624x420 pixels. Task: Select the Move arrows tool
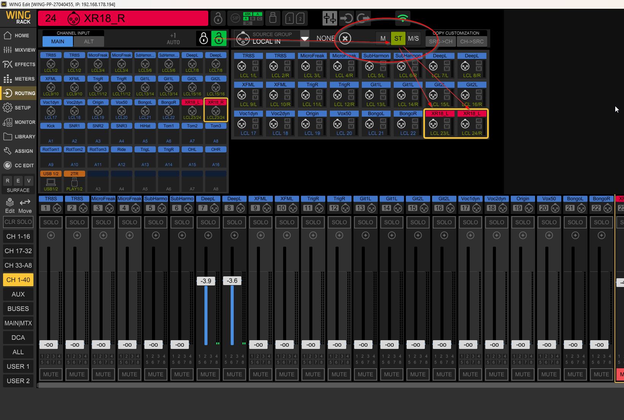[x=25, y=206]
